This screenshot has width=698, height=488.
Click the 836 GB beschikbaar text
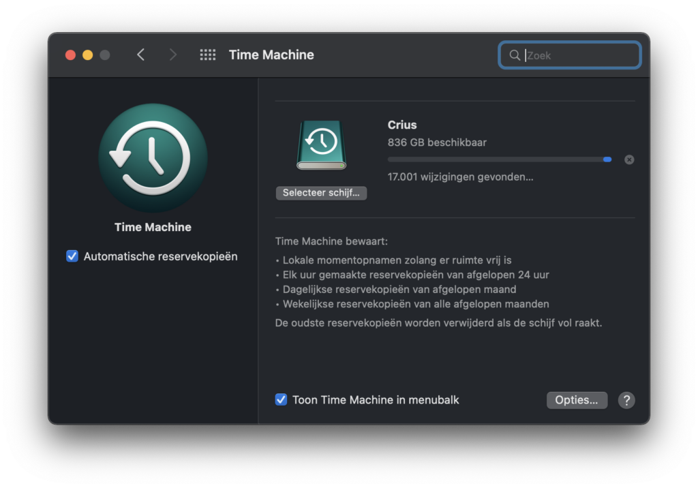(437, 142)
